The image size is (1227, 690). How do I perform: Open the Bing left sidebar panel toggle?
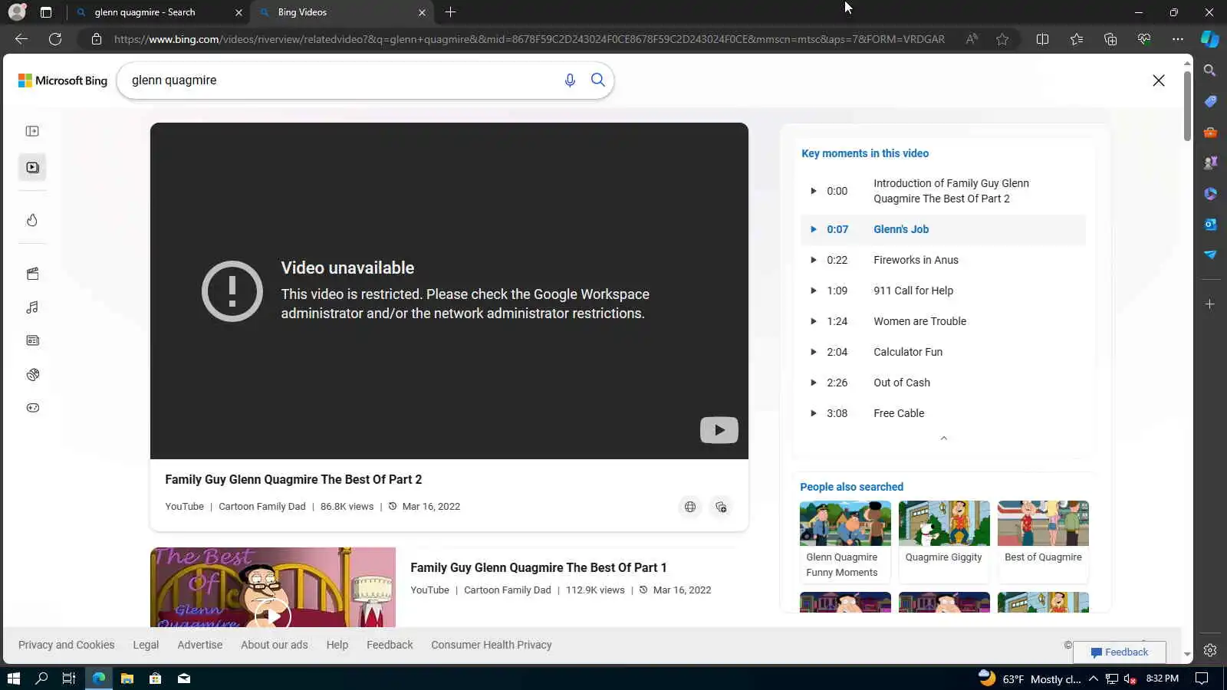coord(32,131)
